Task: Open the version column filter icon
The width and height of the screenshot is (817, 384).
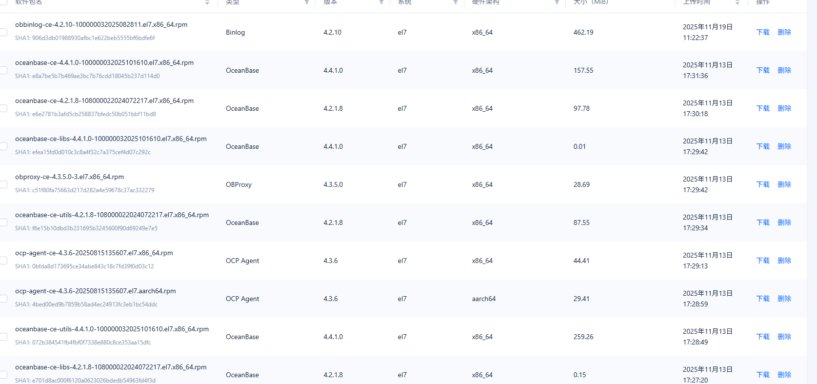Action: [x=381, y=2]
